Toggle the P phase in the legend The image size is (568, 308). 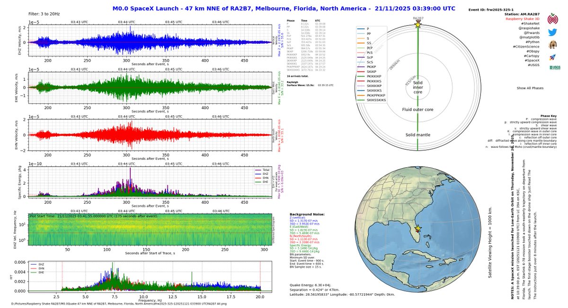tap(364, 28)
